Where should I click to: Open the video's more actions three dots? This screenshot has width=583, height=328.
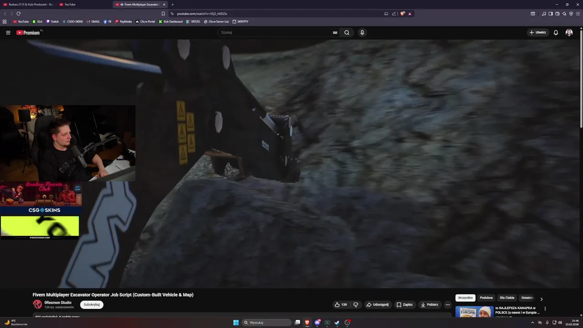click(x=448, y=305)
